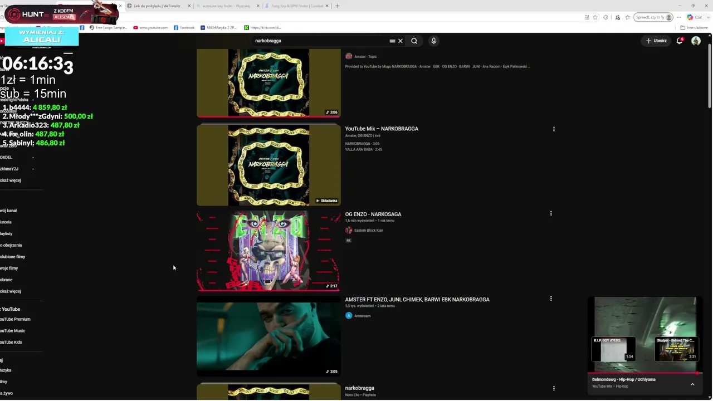Close the Song Key & BPM Finder tab

pos(327,6)
